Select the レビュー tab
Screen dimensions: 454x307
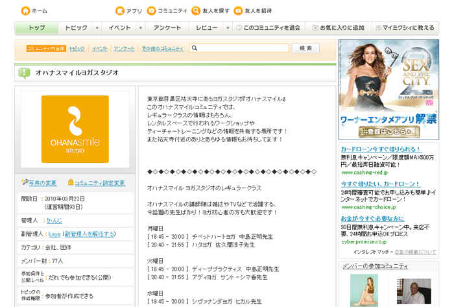pyautogui.click(x=206, y=28)
